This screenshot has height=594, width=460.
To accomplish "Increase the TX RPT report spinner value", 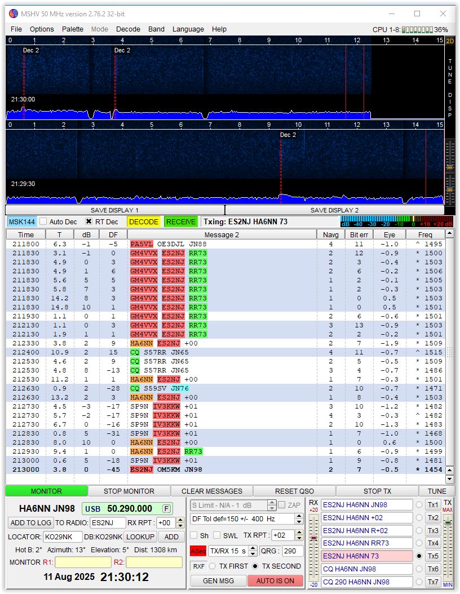I will click(x=299, y=533).
